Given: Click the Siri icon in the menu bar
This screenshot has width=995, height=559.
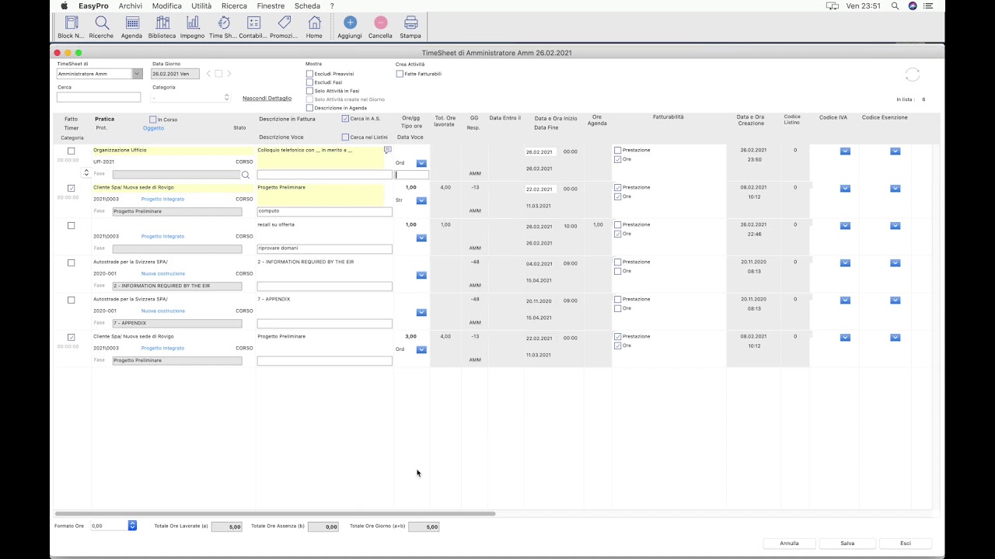Looking at the screenshot, I should pyautogui.click(x=913, y=5).
